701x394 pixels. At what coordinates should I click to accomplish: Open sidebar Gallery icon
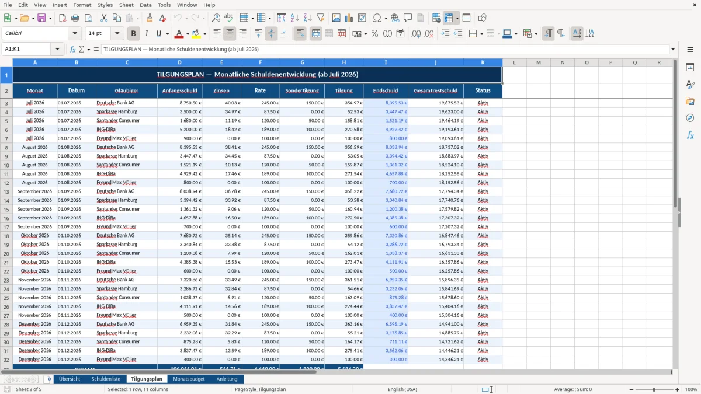point(690,101)
